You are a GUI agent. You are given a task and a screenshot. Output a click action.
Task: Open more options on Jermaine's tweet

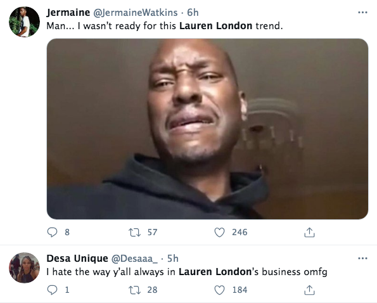pos(362,12)
